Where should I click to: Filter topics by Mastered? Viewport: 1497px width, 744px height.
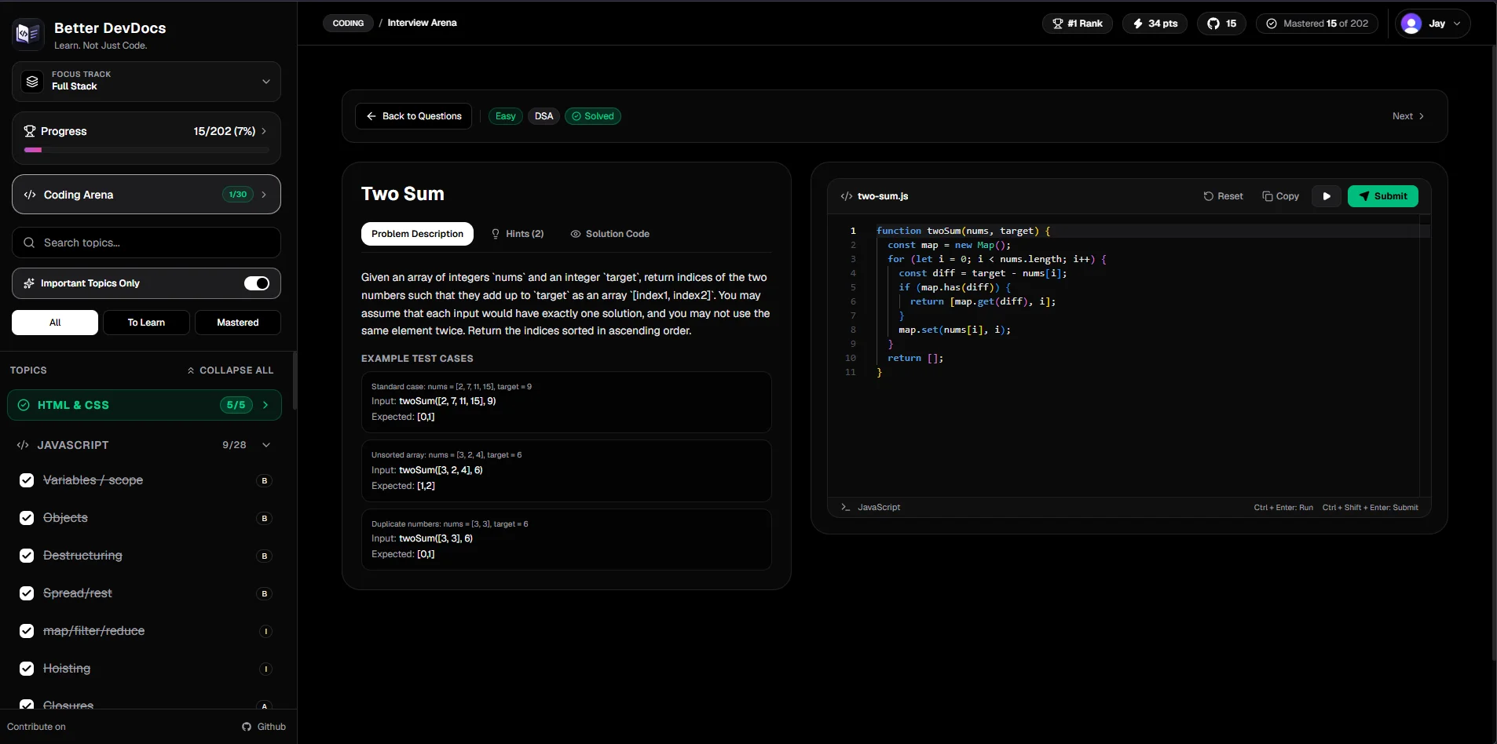click(x=238, y=323)
